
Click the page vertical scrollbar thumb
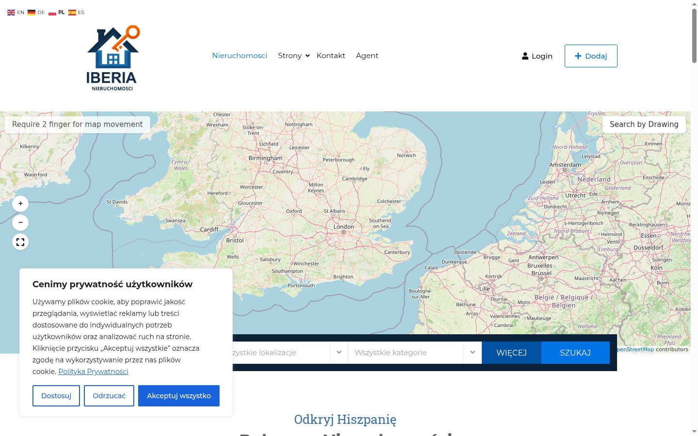(x=694, y=35)
